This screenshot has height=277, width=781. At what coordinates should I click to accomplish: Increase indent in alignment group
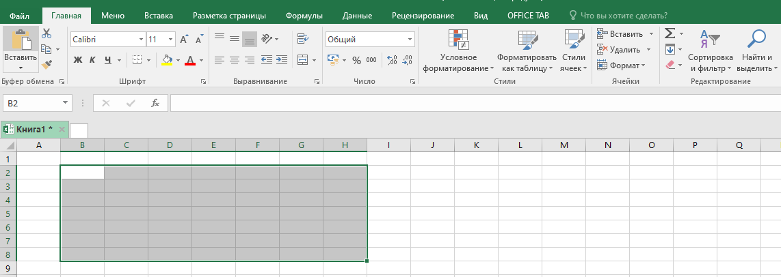[x=281, y=60]
